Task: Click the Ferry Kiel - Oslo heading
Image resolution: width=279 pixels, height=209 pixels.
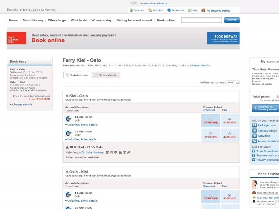Action: [82, 60]
